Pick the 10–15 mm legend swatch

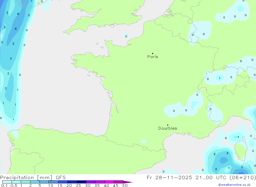coord(54,182)
